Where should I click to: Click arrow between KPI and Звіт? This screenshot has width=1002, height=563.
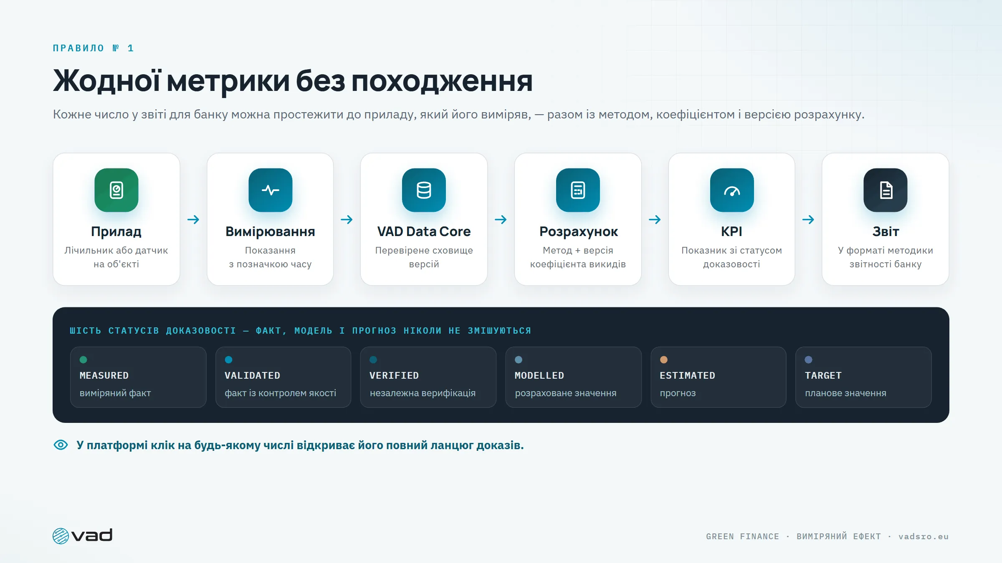(809, 219)
